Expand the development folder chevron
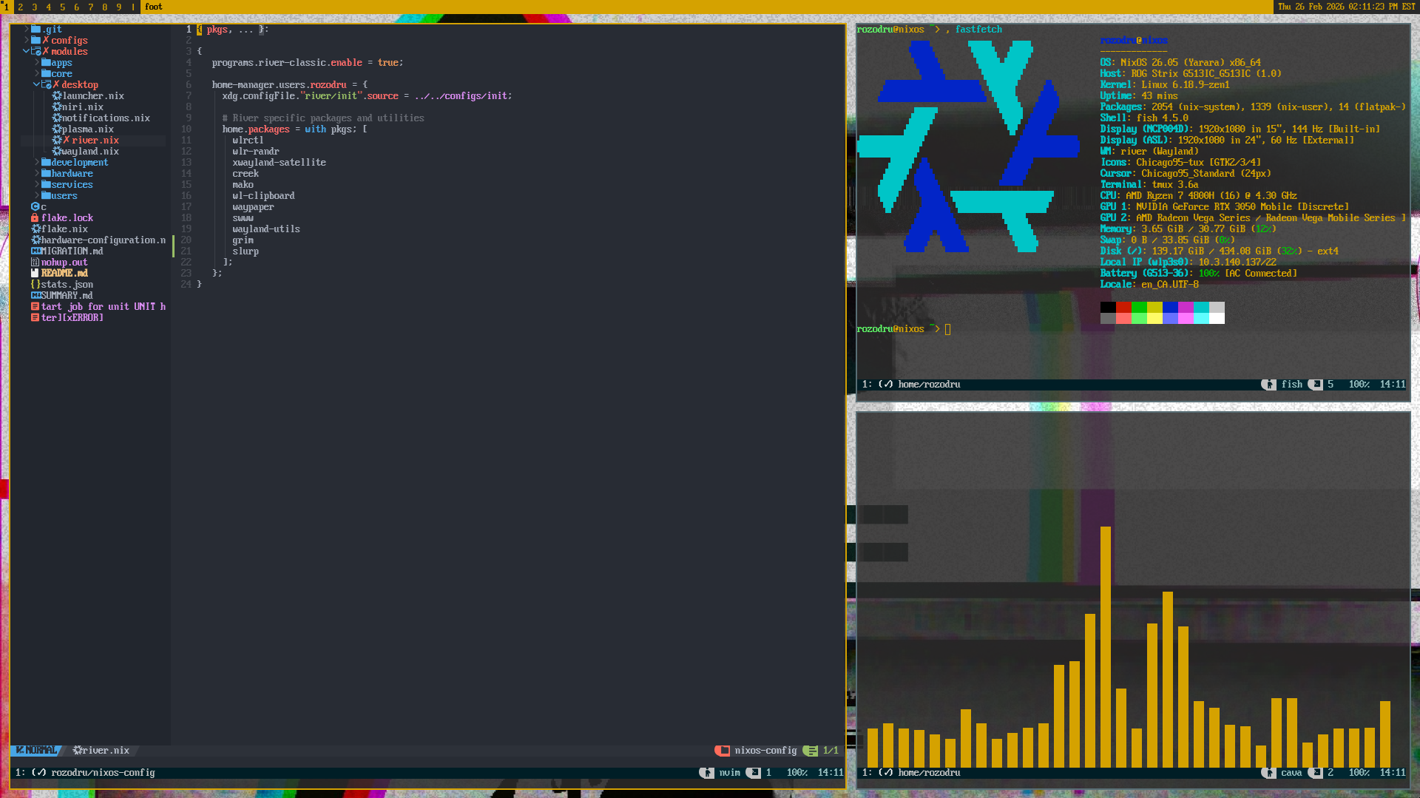Image resolution: width=1420 pixels, height=798 pixels. click(37, 163)
